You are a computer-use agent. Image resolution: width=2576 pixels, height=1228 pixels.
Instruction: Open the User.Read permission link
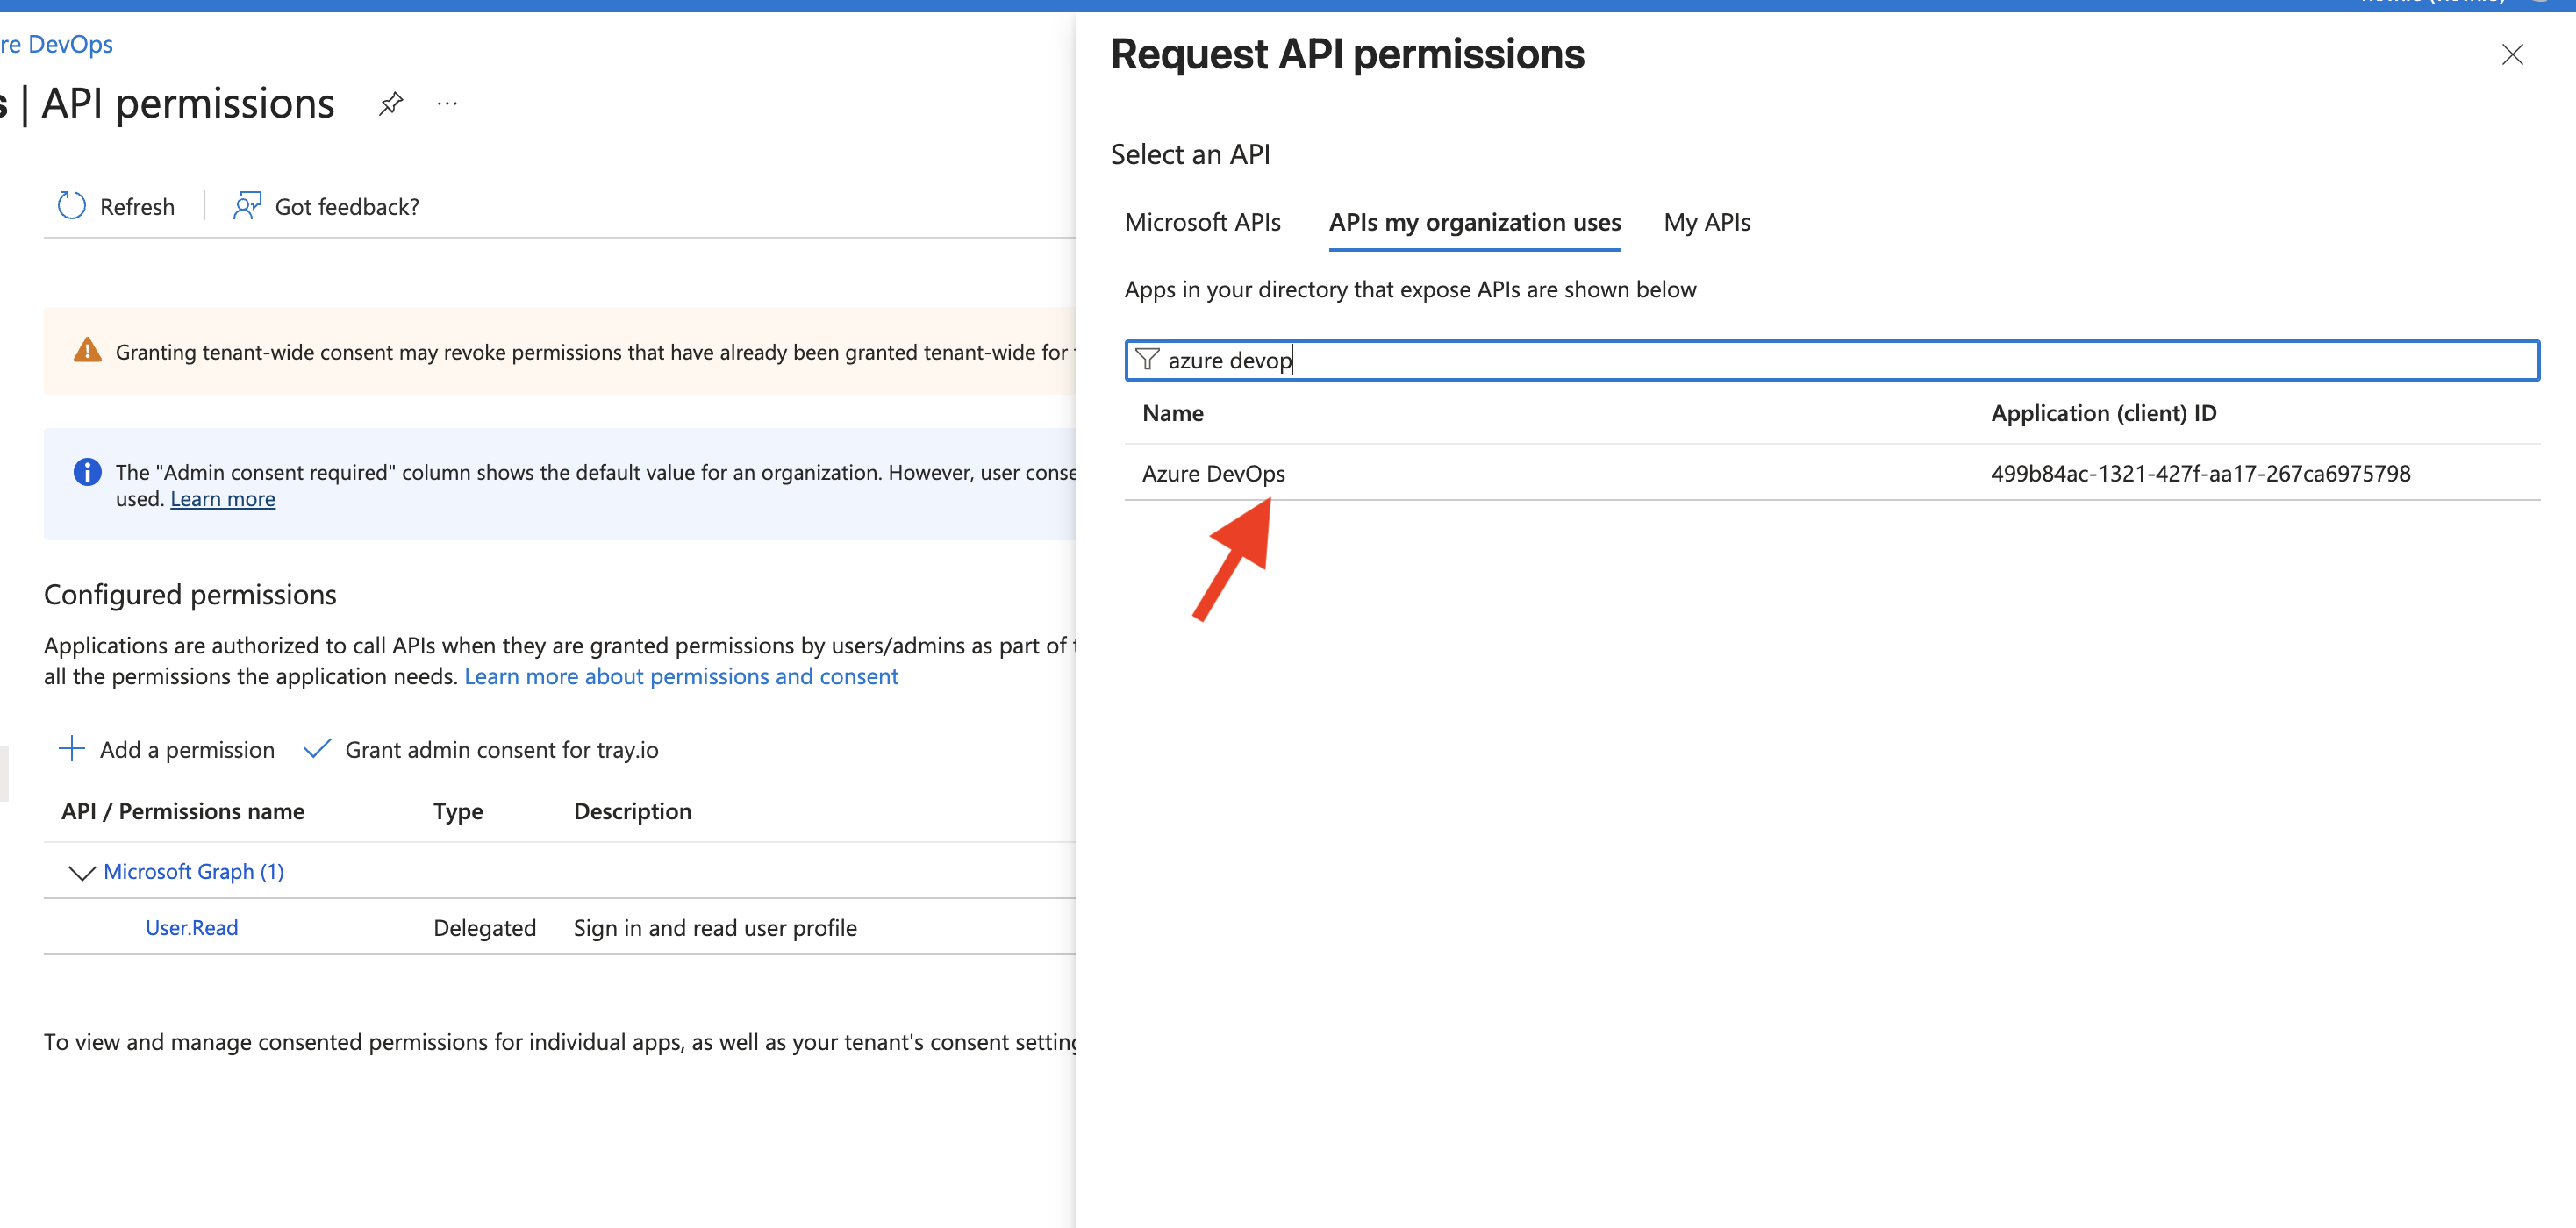tap(192, 927)
